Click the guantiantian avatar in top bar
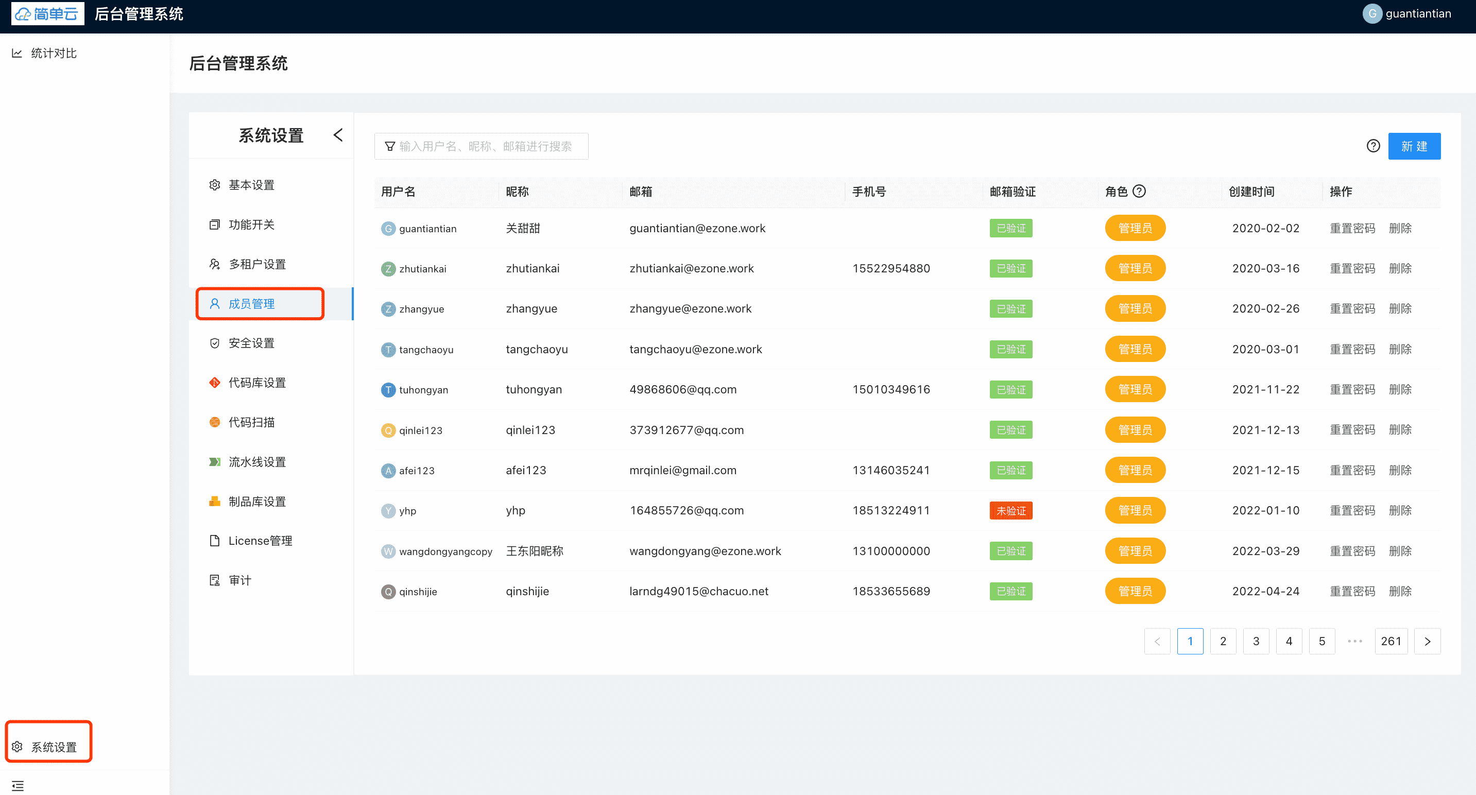Screen dimensions: 1476x795 point(1372,14)
